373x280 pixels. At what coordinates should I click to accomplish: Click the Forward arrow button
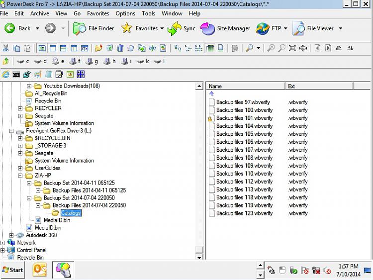click(x=50, y=28)
